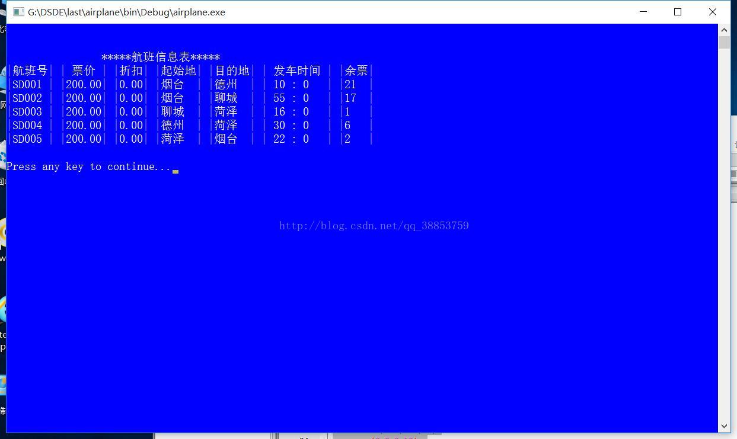Image resolution: width=737 pixels, height=439 pixels.
Task: Click remaining tickets value 1 for SD003
Action: 347,111
